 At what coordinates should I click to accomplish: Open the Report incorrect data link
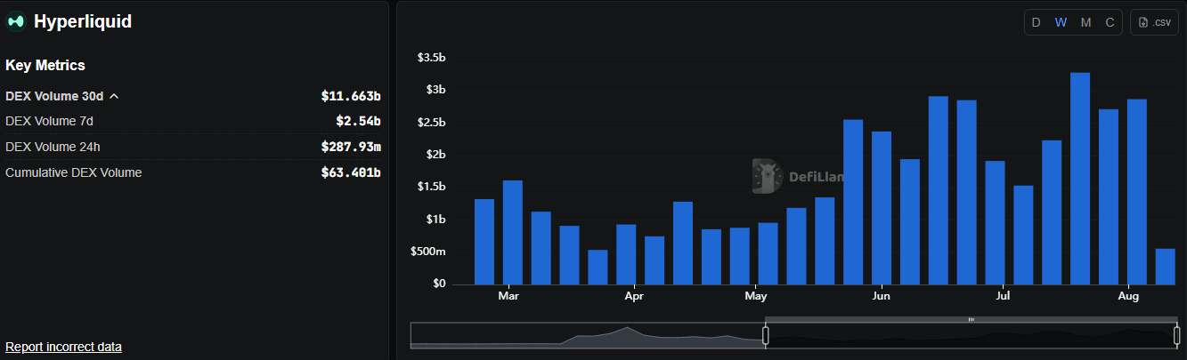coord(63,347)
